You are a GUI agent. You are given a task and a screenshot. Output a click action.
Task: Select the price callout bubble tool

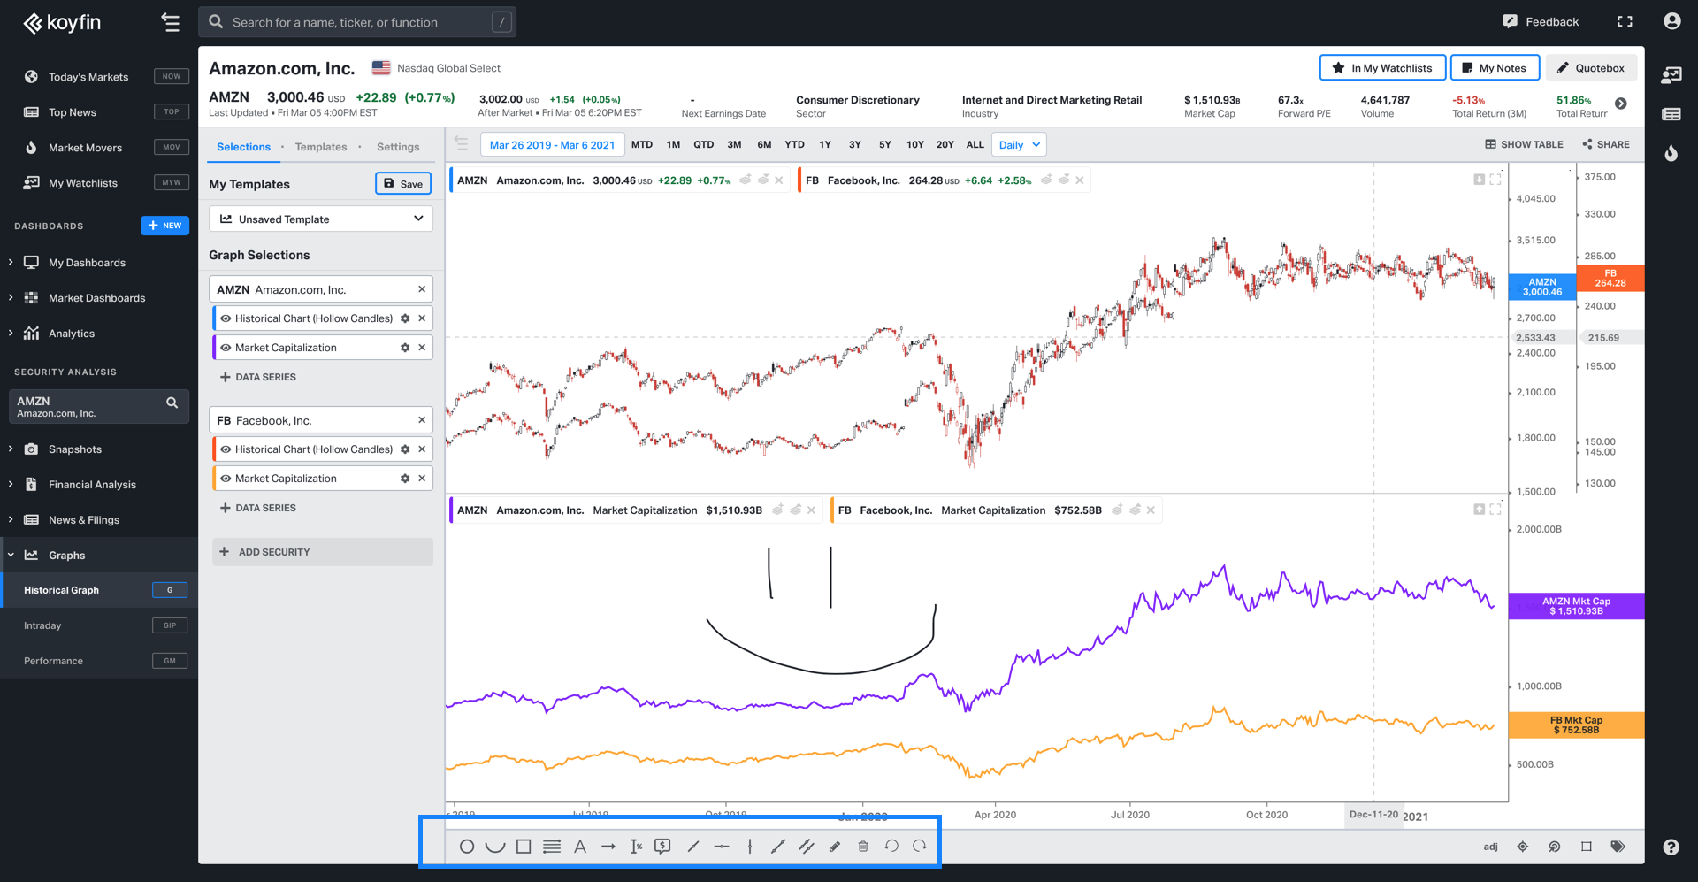point(662,847)
